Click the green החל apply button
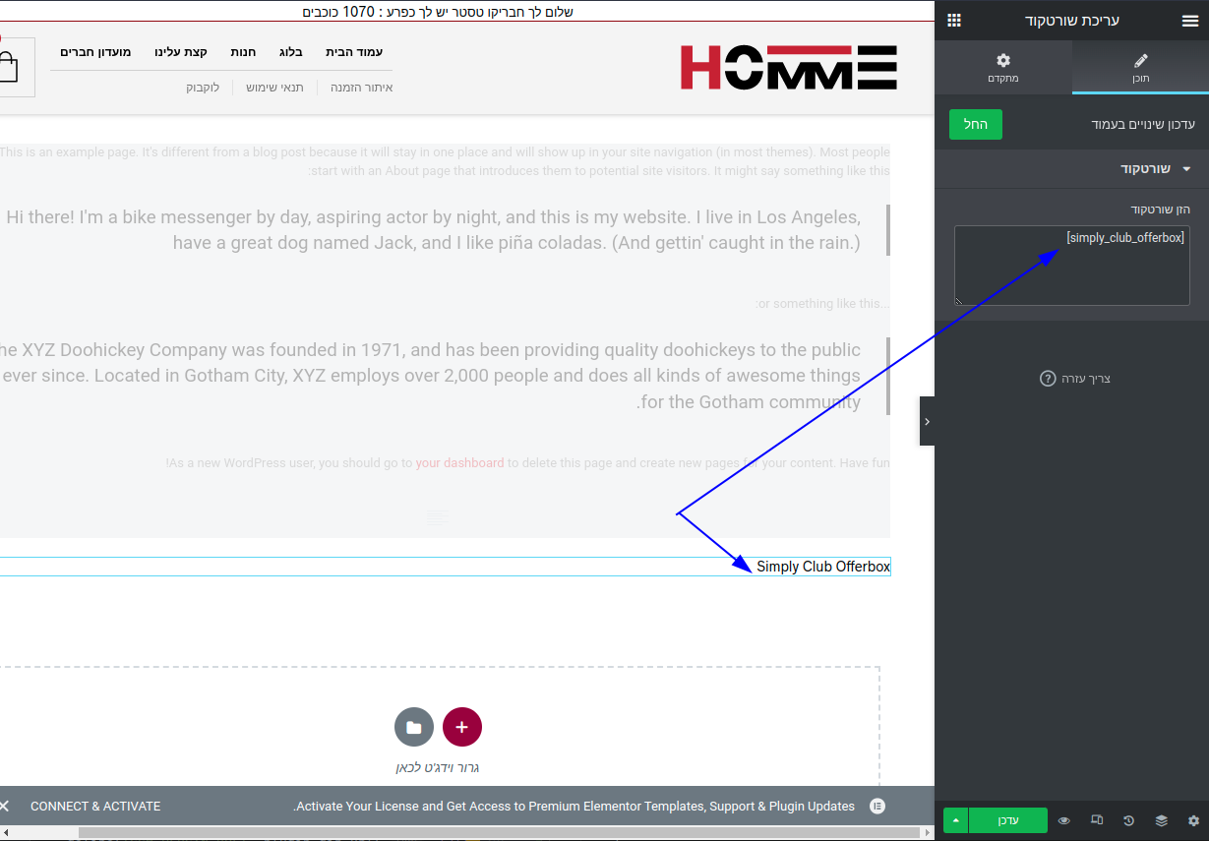Viewport: 1209px width, 841px height. (x=975, y=124)
